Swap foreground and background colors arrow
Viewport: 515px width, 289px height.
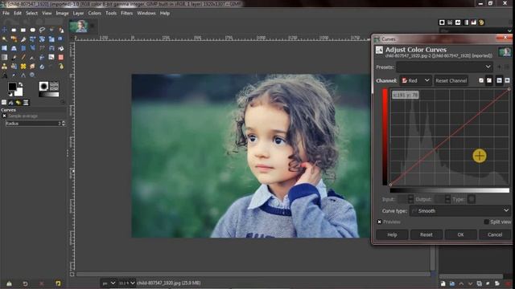coord(21,84)
